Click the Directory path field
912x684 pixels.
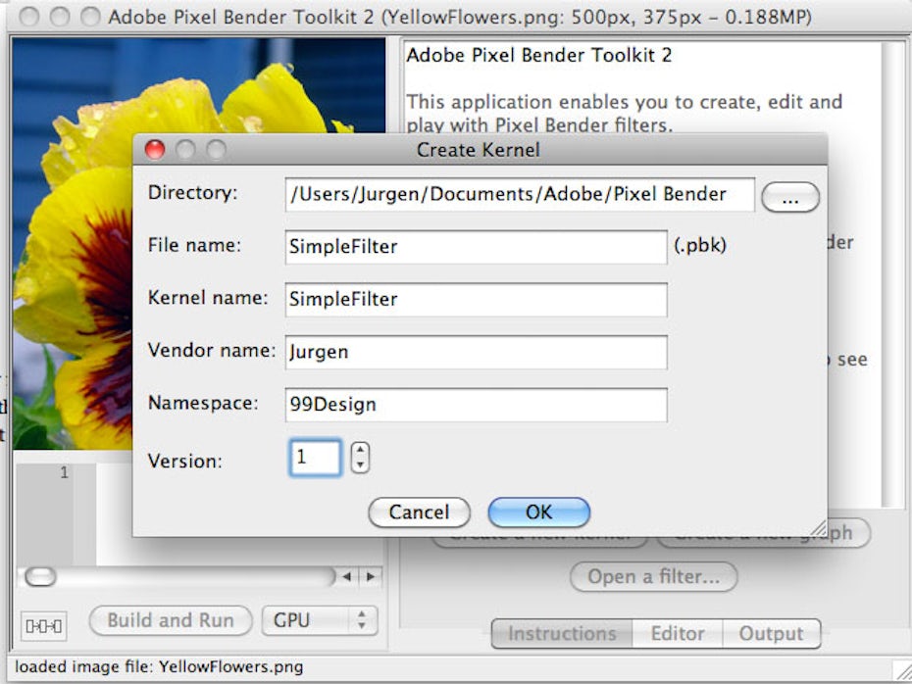coord(520,194)
